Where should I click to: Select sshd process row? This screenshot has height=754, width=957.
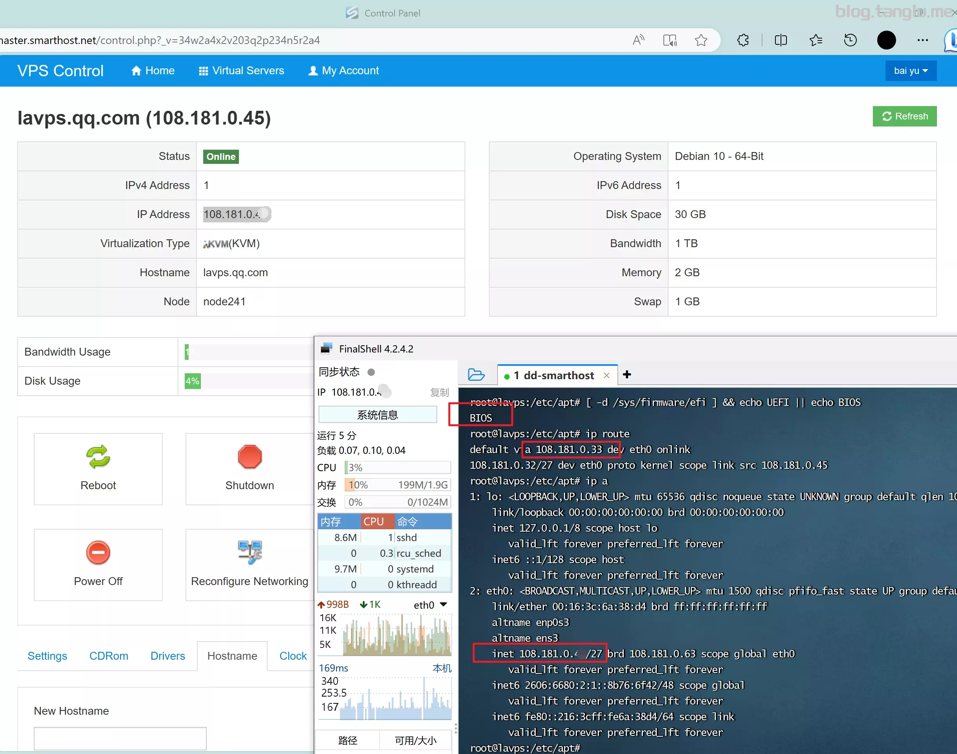[x=385, y=538]
